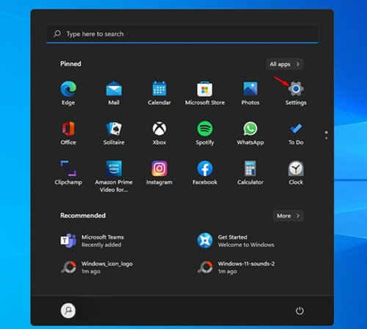This screenshot has height=329, width=367.
Task: Show More recommended items
Action: coord(288,216)
